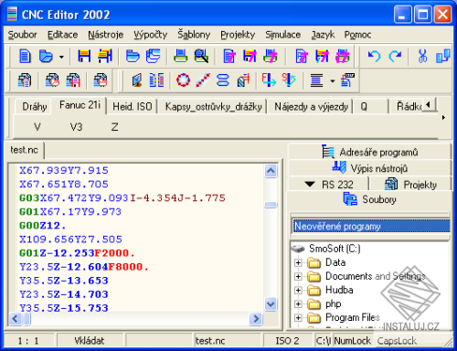The width and height of the screenshot is (457, 351).
Task: Expand the Hudba folder
Action: click(x=298, y=290)
